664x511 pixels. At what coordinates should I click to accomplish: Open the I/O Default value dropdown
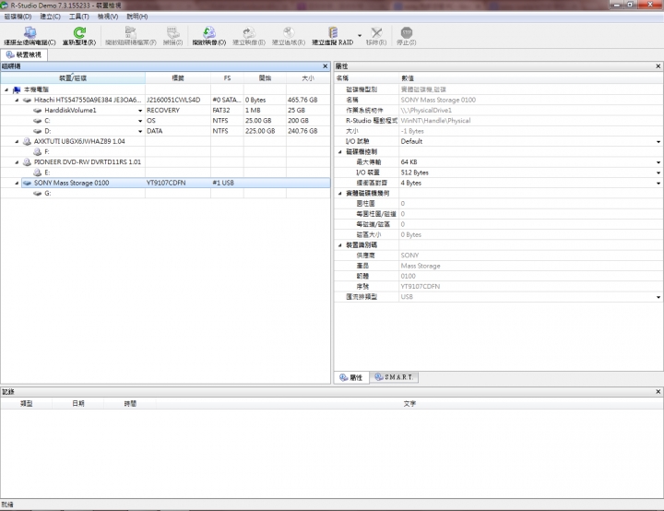pyautogui.click(x=658, y=141)
